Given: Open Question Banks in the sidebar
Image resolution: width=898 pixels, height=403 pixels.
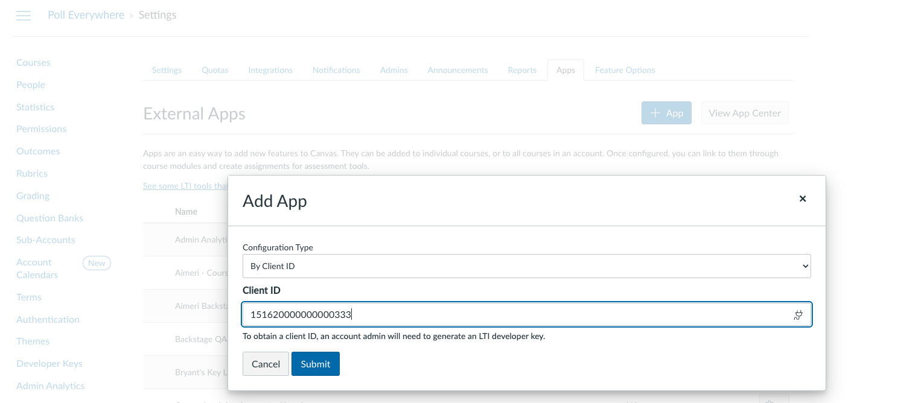Looking at the screenshot, I should point(49,218).
